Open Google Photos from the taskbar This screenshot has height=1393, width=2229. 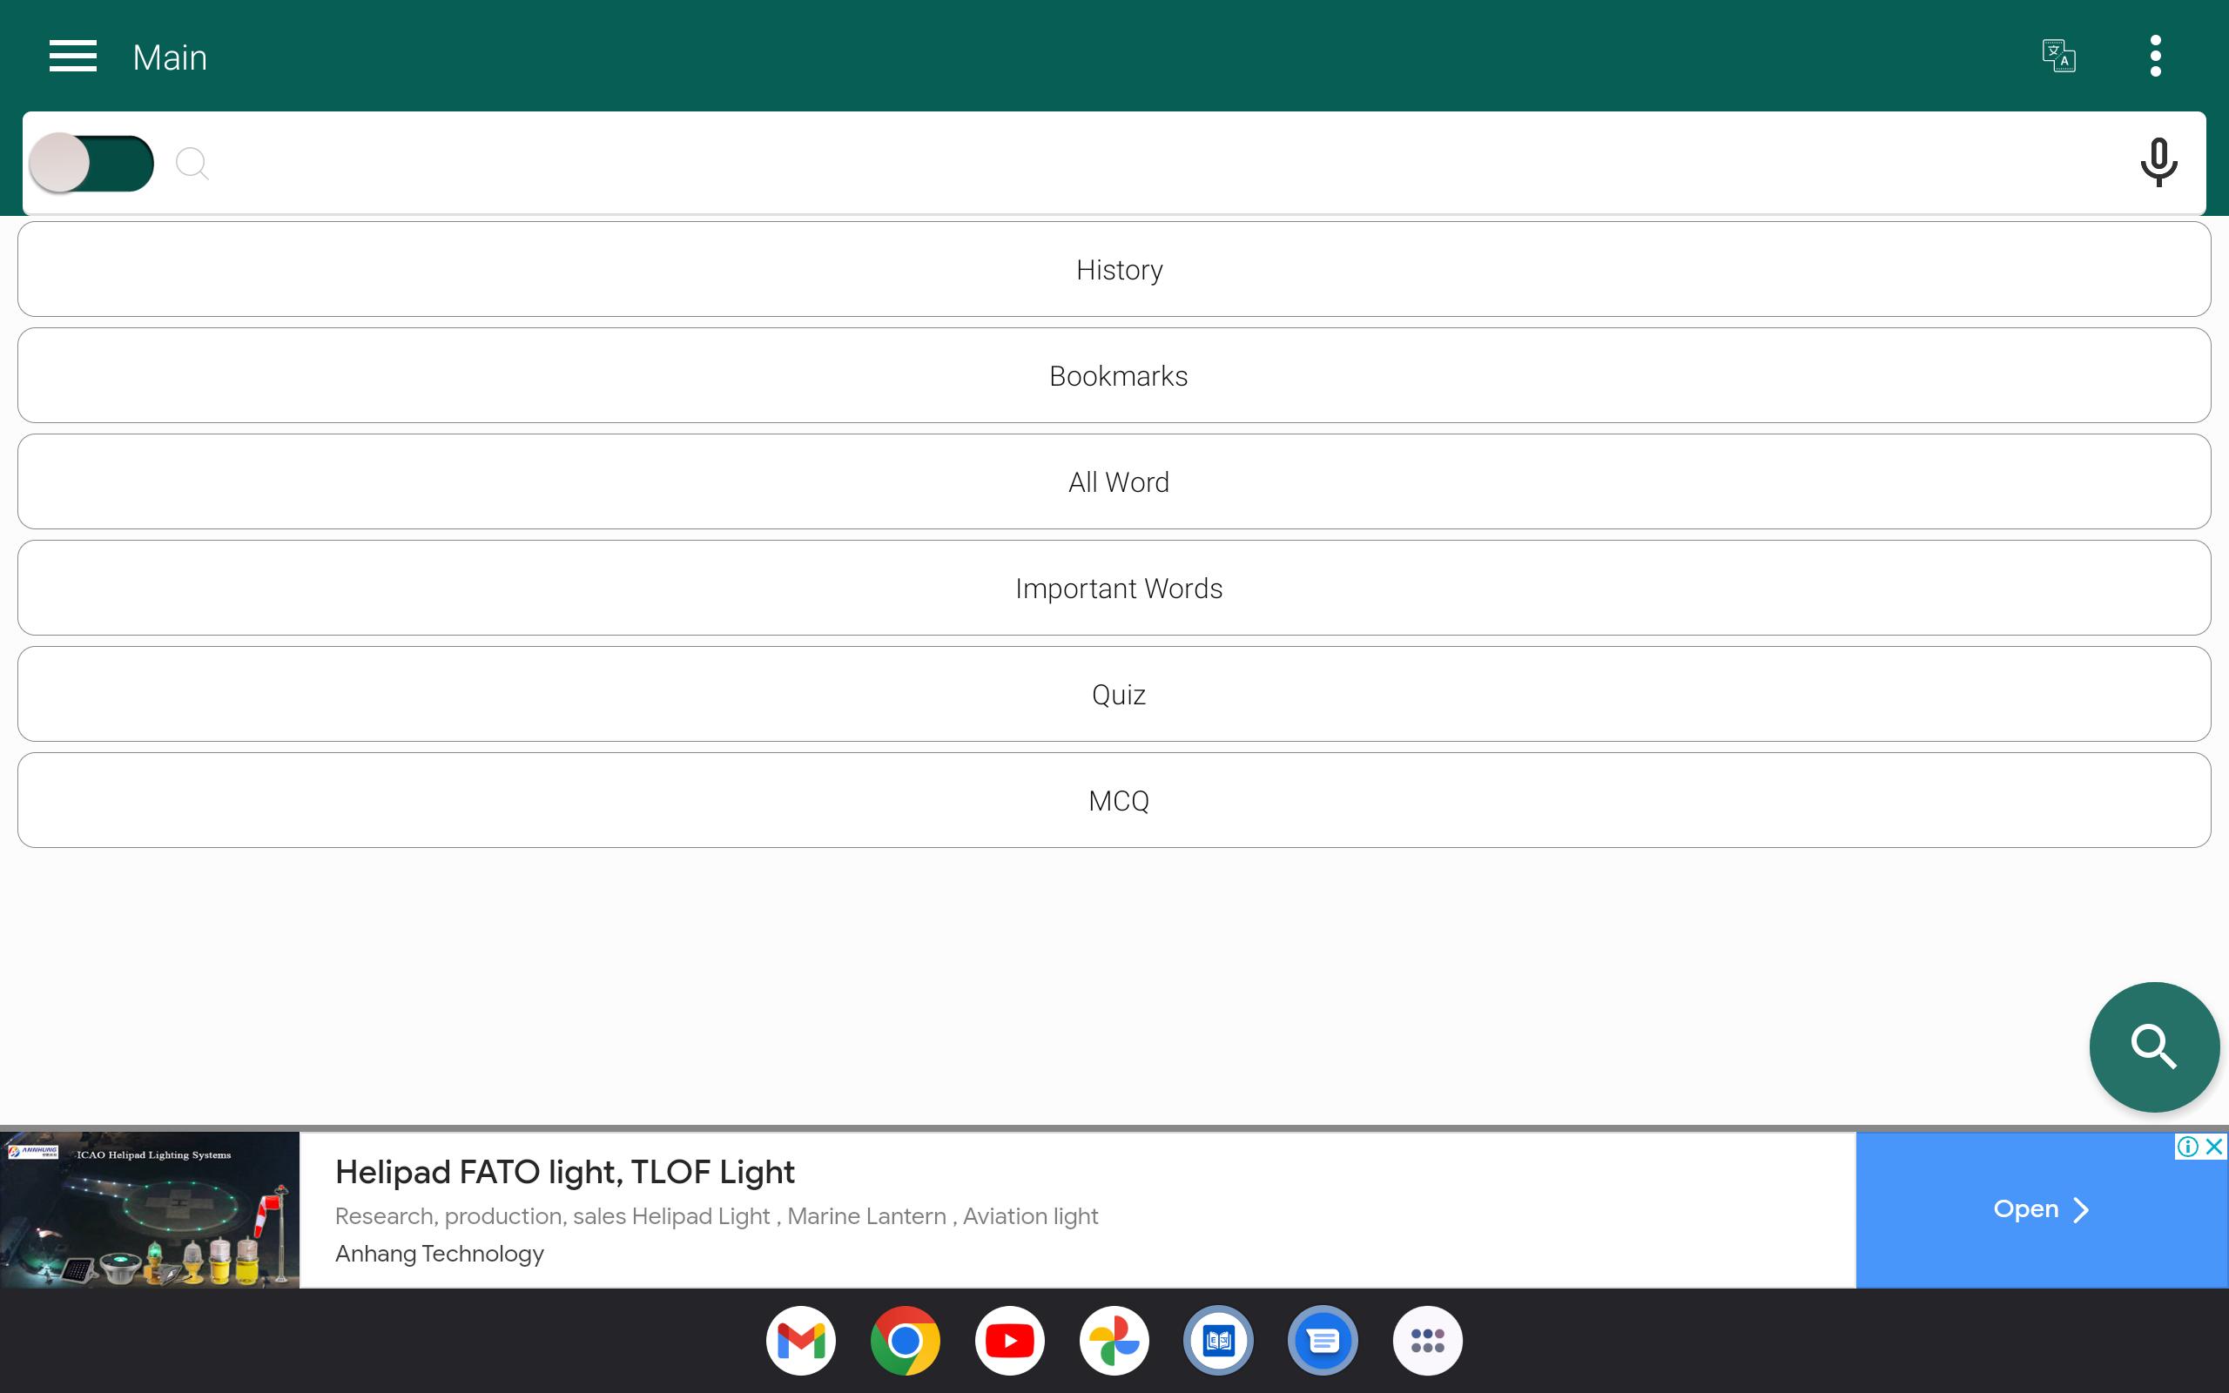coord(1114,1341)
